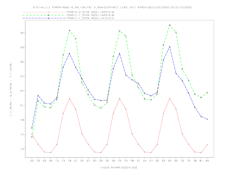Click x-axis forecast hour label 27
The height and width of the screenshot is (175, 226).
[x=88, y=161]
